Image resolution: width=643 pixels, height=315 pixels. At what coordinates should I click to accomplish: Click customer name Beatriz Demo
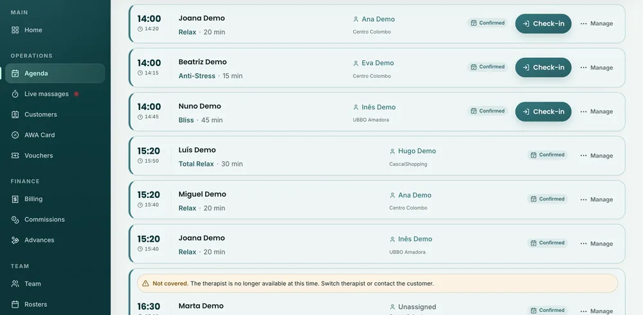coord(203,62)
